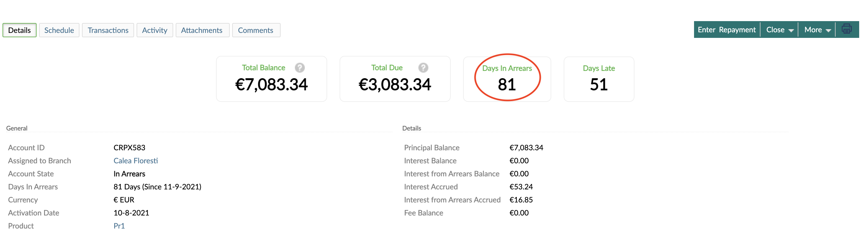This screenshot has width=866, height=231.
Task: View the Comments tab
Action: (x=256, y=30)
